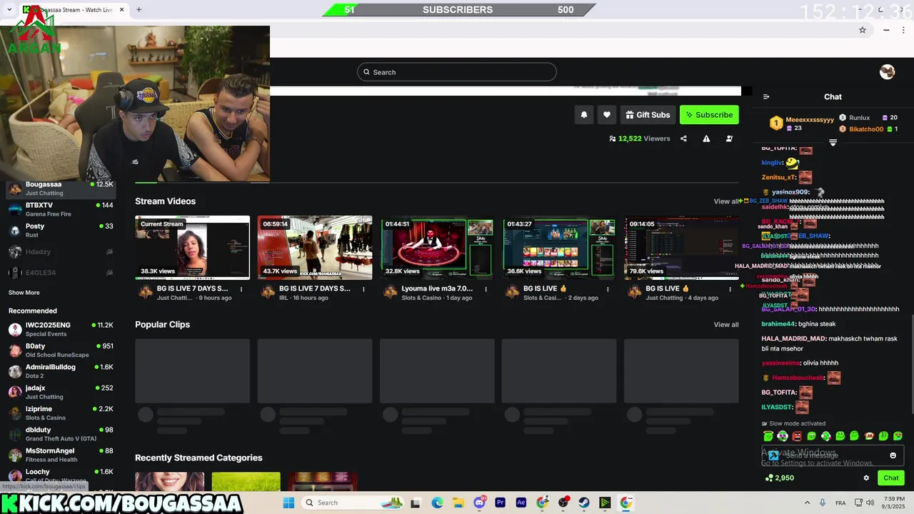Viewport: 914px width, 514px height.
Task: Insert the red angry quick emote
Action: tap(797, 436)
